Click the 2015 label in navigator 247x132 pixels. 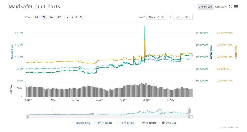tap(56, 114)
